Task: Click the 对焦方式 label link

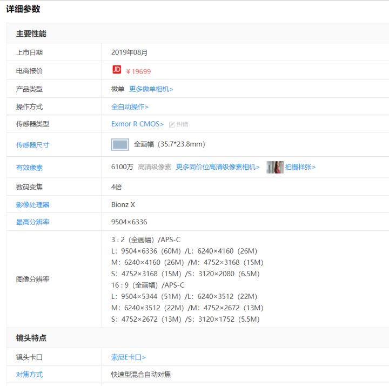Action: pos(29,375)
